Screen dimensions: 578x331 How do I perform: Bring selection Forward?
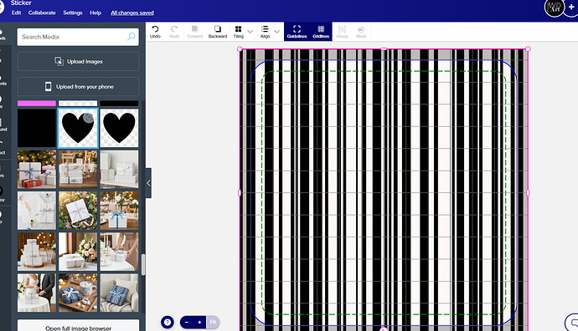pyautogui.click(x=194, y=32)
